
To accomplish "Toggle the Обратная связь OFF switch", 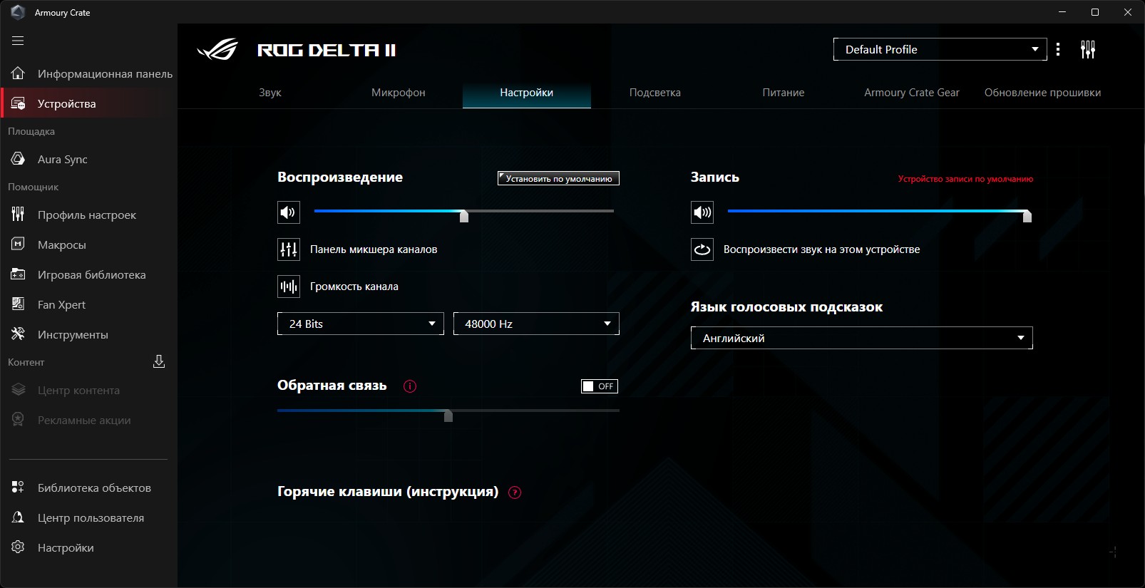I will tap(600, 386).
